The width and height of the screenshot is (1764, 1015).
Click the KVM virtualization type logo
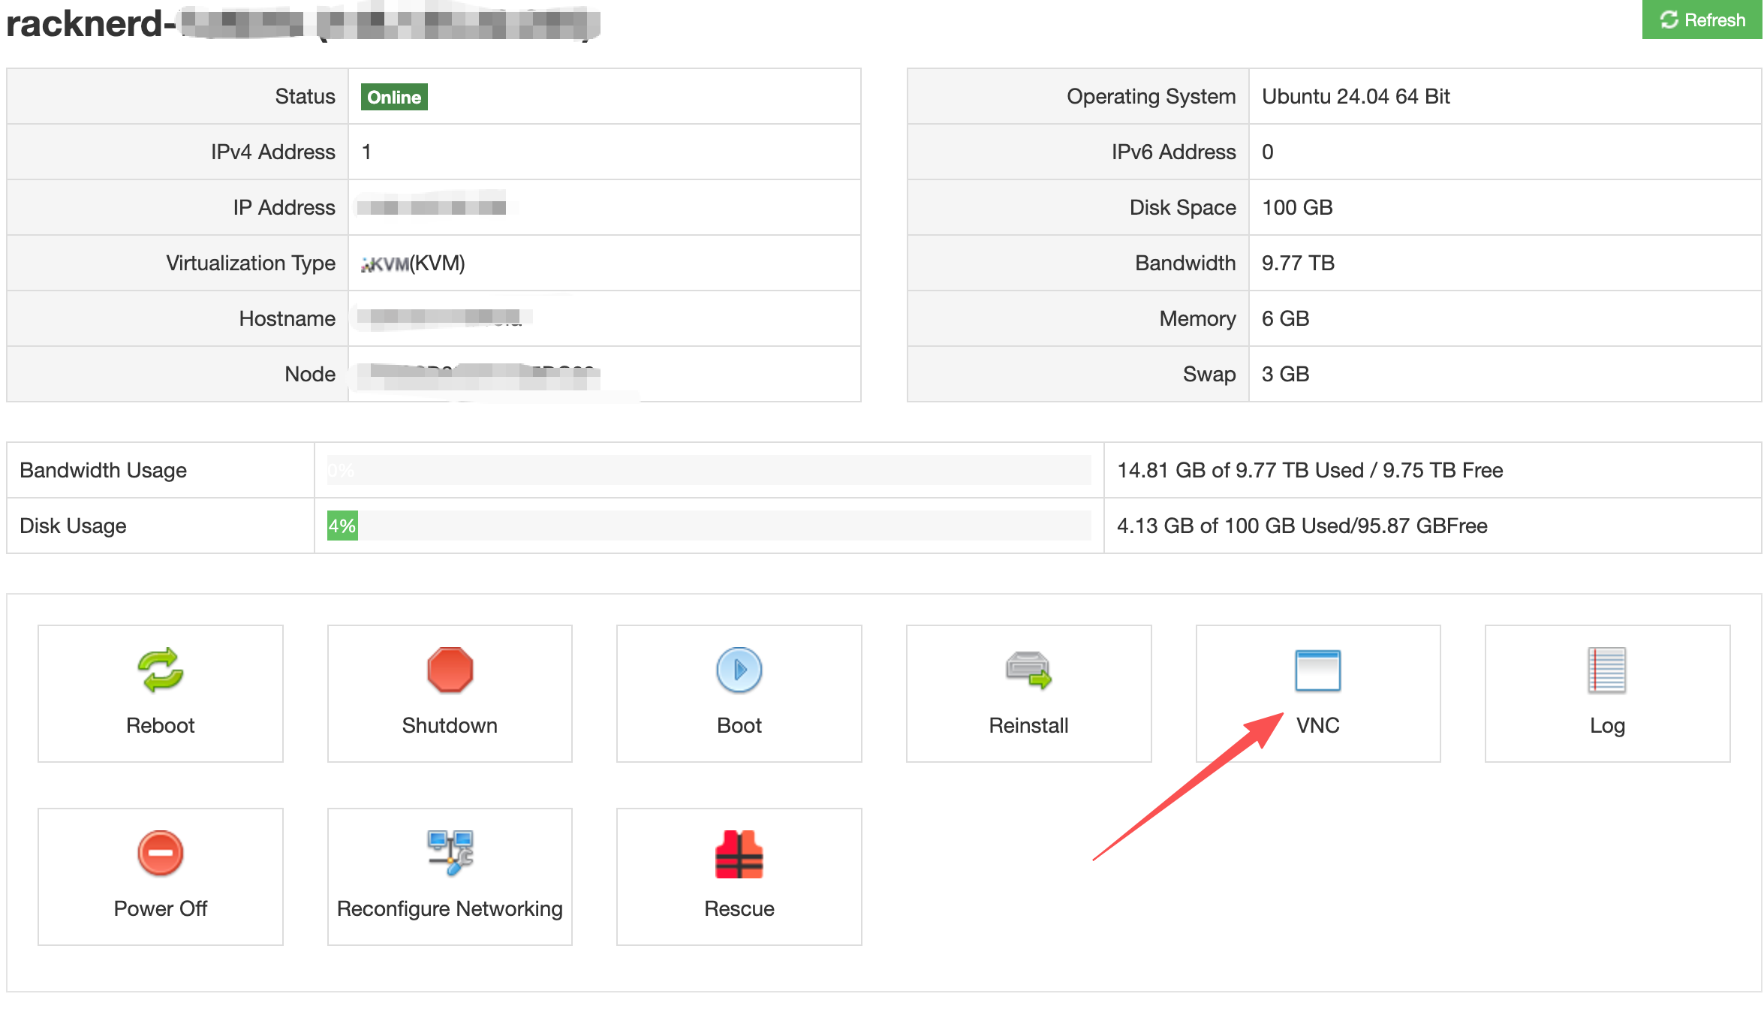pos(385,264)
